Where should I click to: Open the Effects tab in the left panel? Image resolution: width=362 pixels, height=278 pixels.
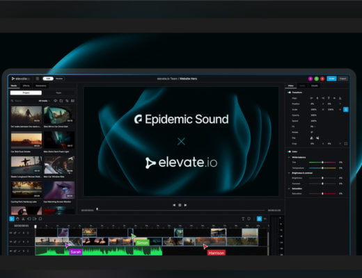click(26, 85)
